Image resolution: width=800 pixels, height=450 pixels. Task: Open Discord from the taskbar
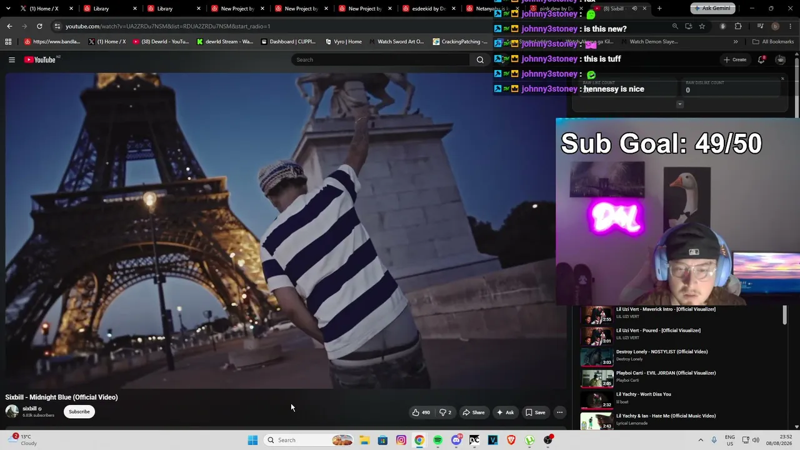point(456,440)
